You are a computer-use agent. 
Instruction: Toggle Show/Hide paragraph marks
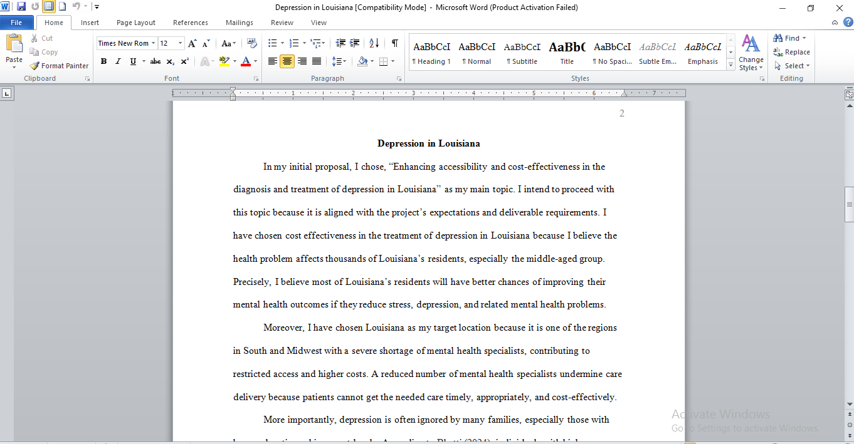tap(394, 43)
